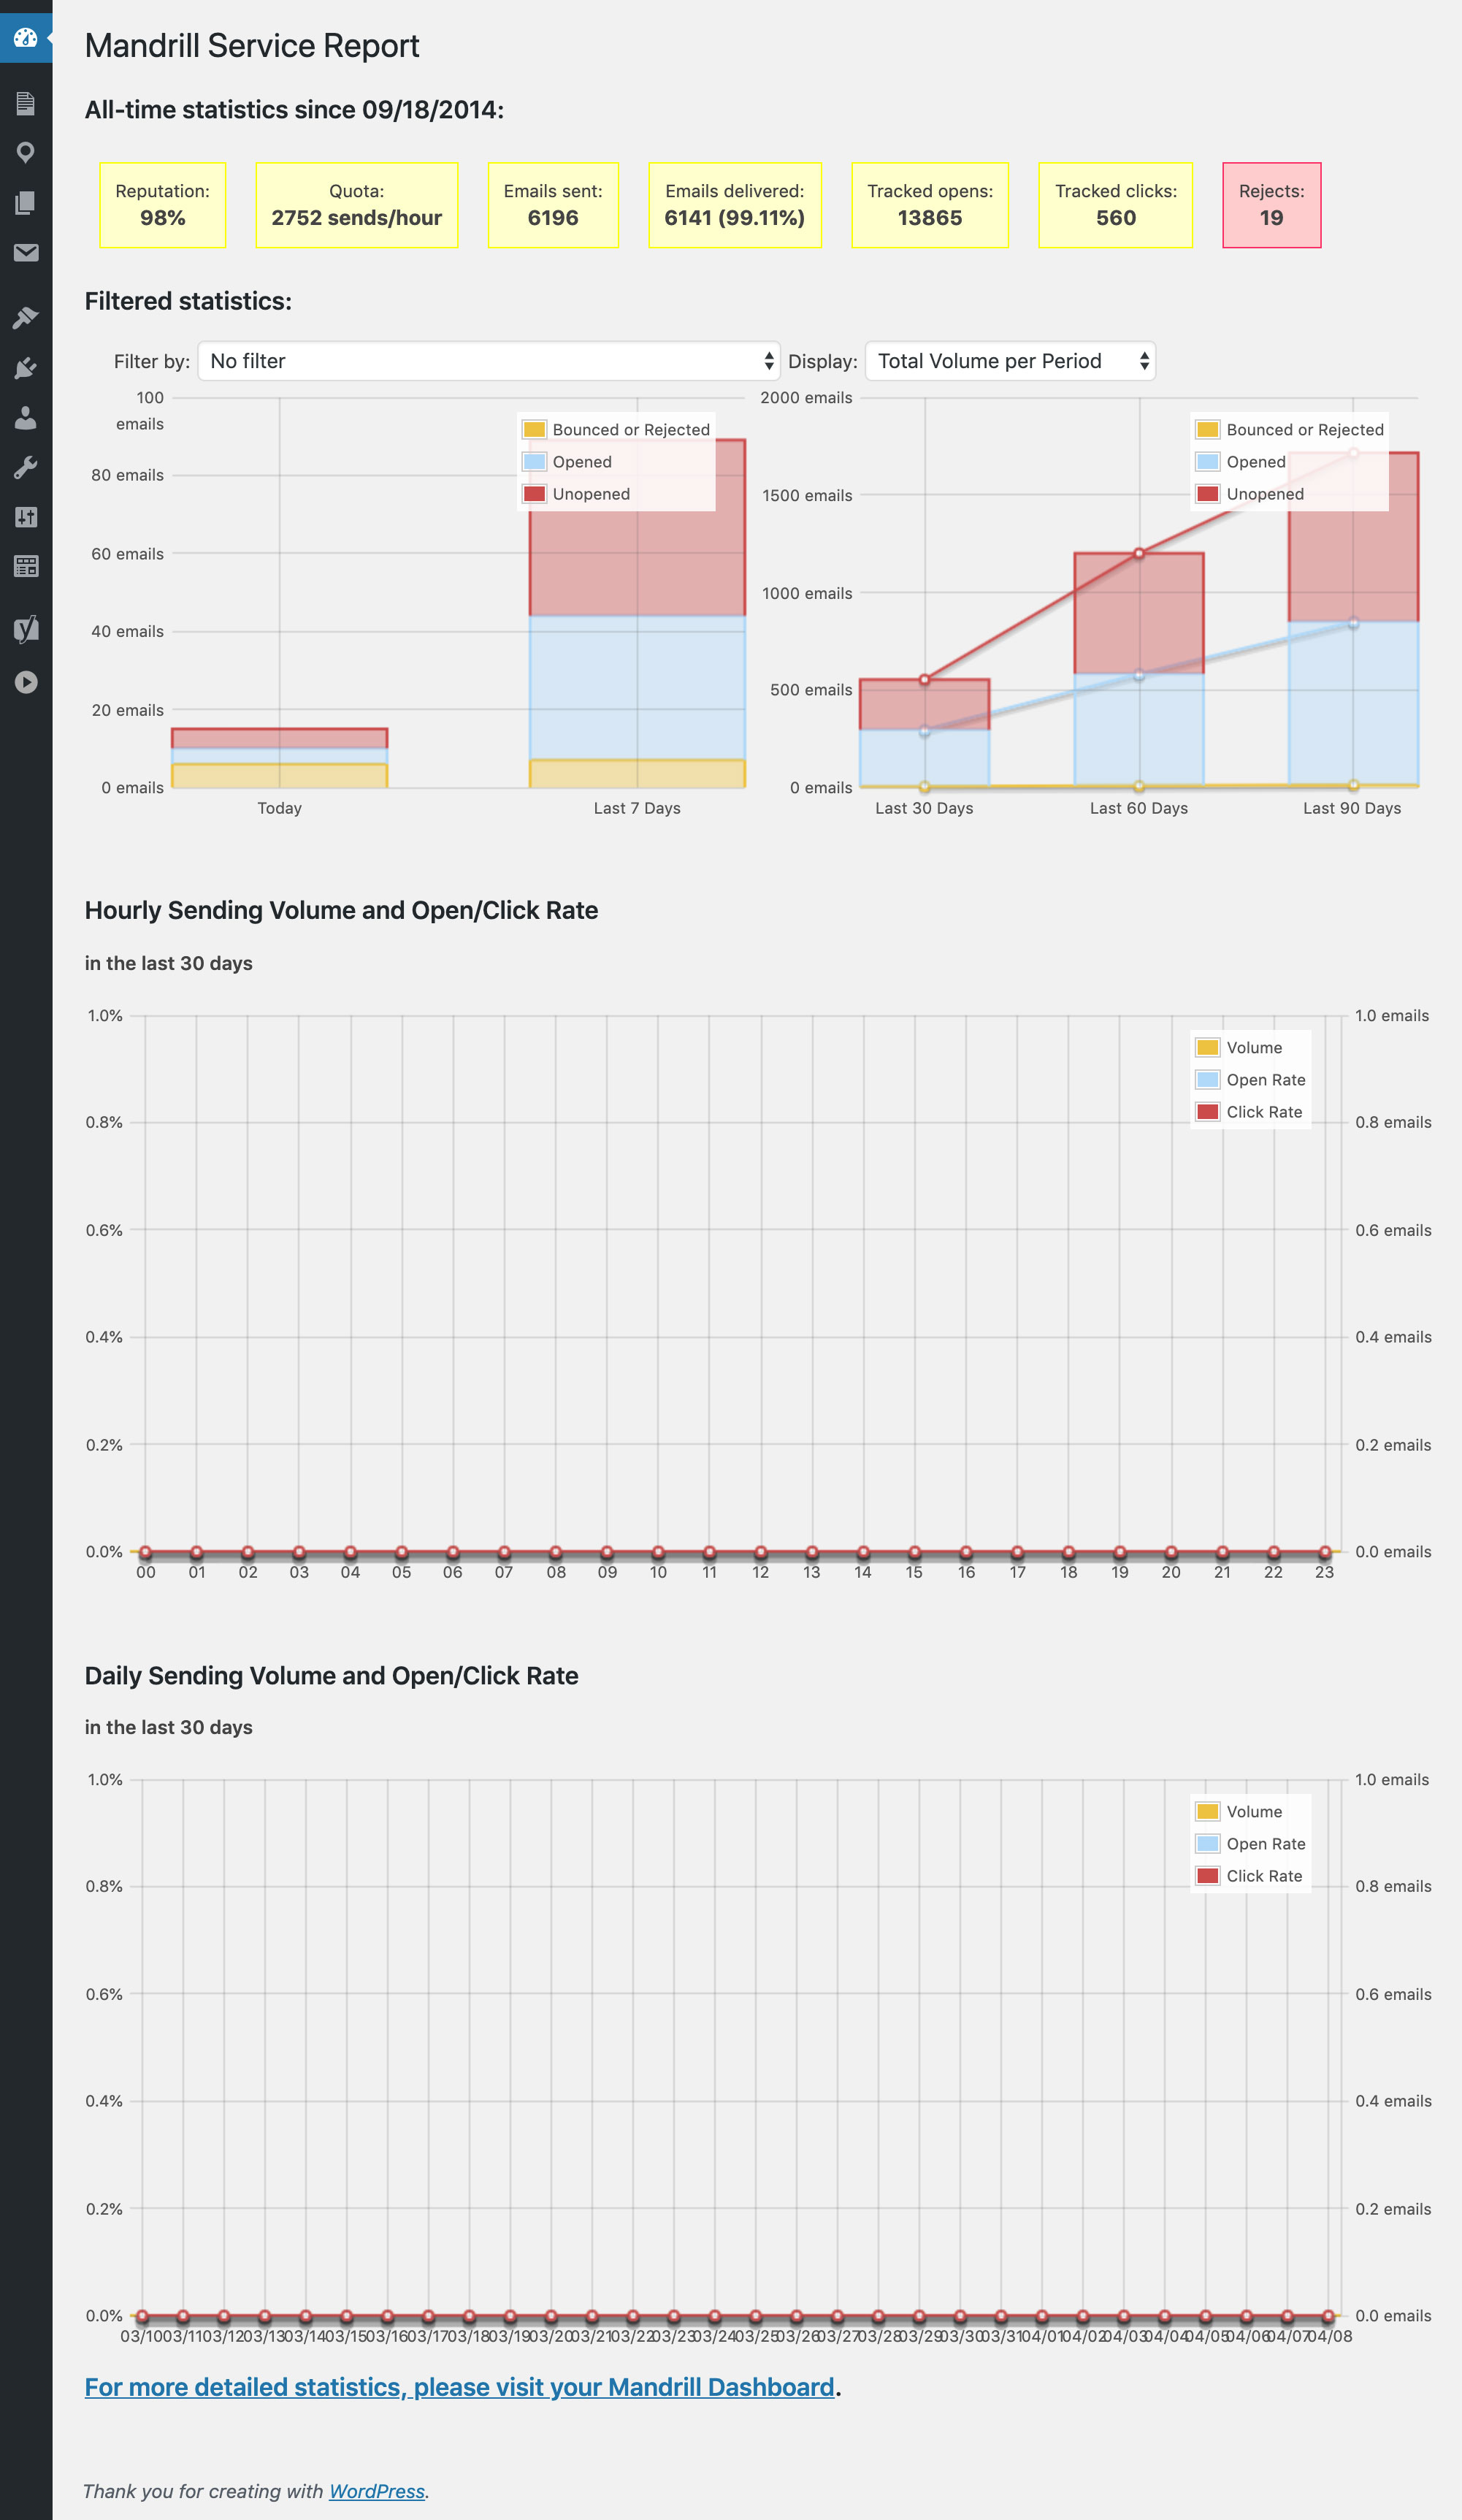Click Open Rate legend in daily chart
Image resolution: width=1462 pixels, height=2520 pixels.
point(1265,1844)
